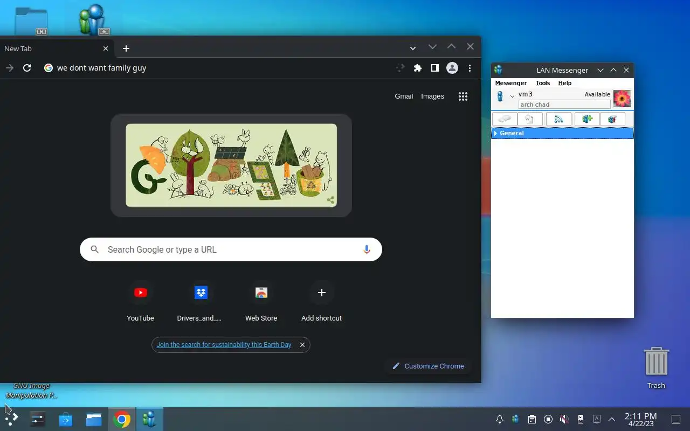Open the Chrome profile avatar

click(452, 68)
